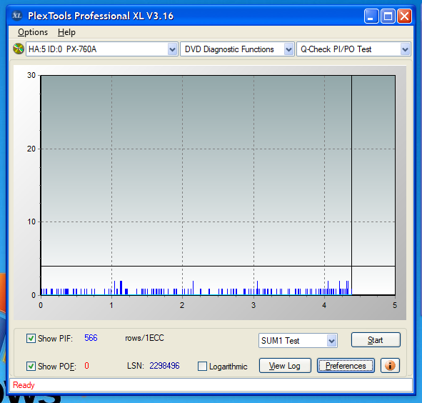
Task: Click the XL application icon in the title bar
Action: coord(17,15)
